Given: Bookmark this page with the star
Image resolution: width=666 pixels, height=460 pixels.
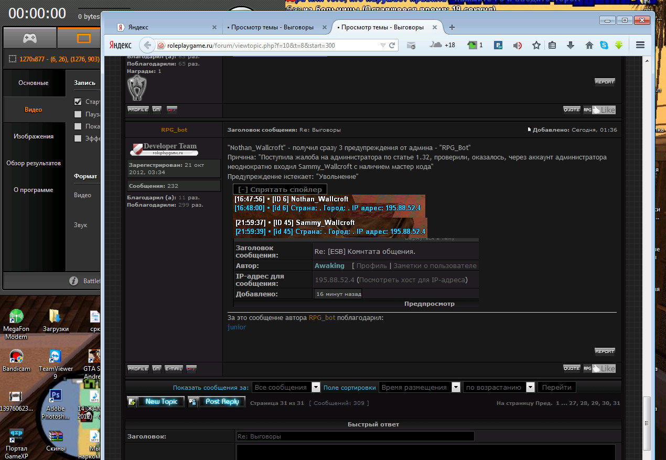Looking at the screenshot, I should coord(536,45).
